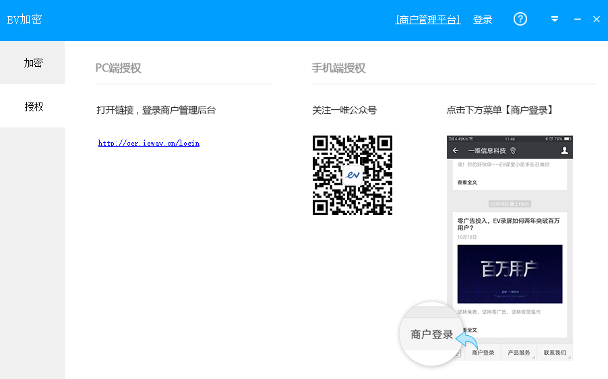The width and height of the screenshot is (608, 379).
Task: Click the PC端授权 heading text
Action: pos(118,68)
